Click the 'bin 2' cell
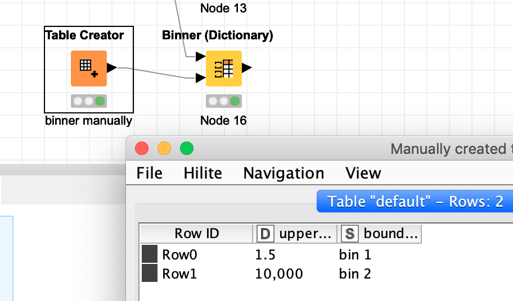This screenshot has width=513, height=301. (355, 274)
